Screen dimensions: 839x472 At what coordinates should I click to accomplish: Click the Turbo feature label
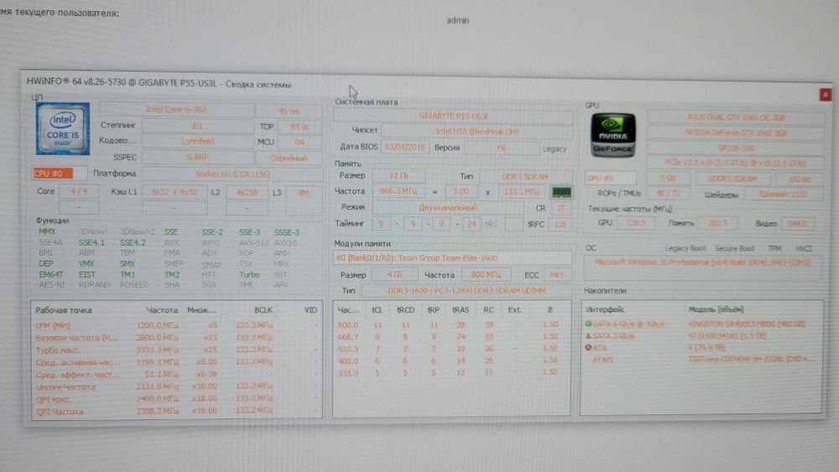(x=249, y=275)
